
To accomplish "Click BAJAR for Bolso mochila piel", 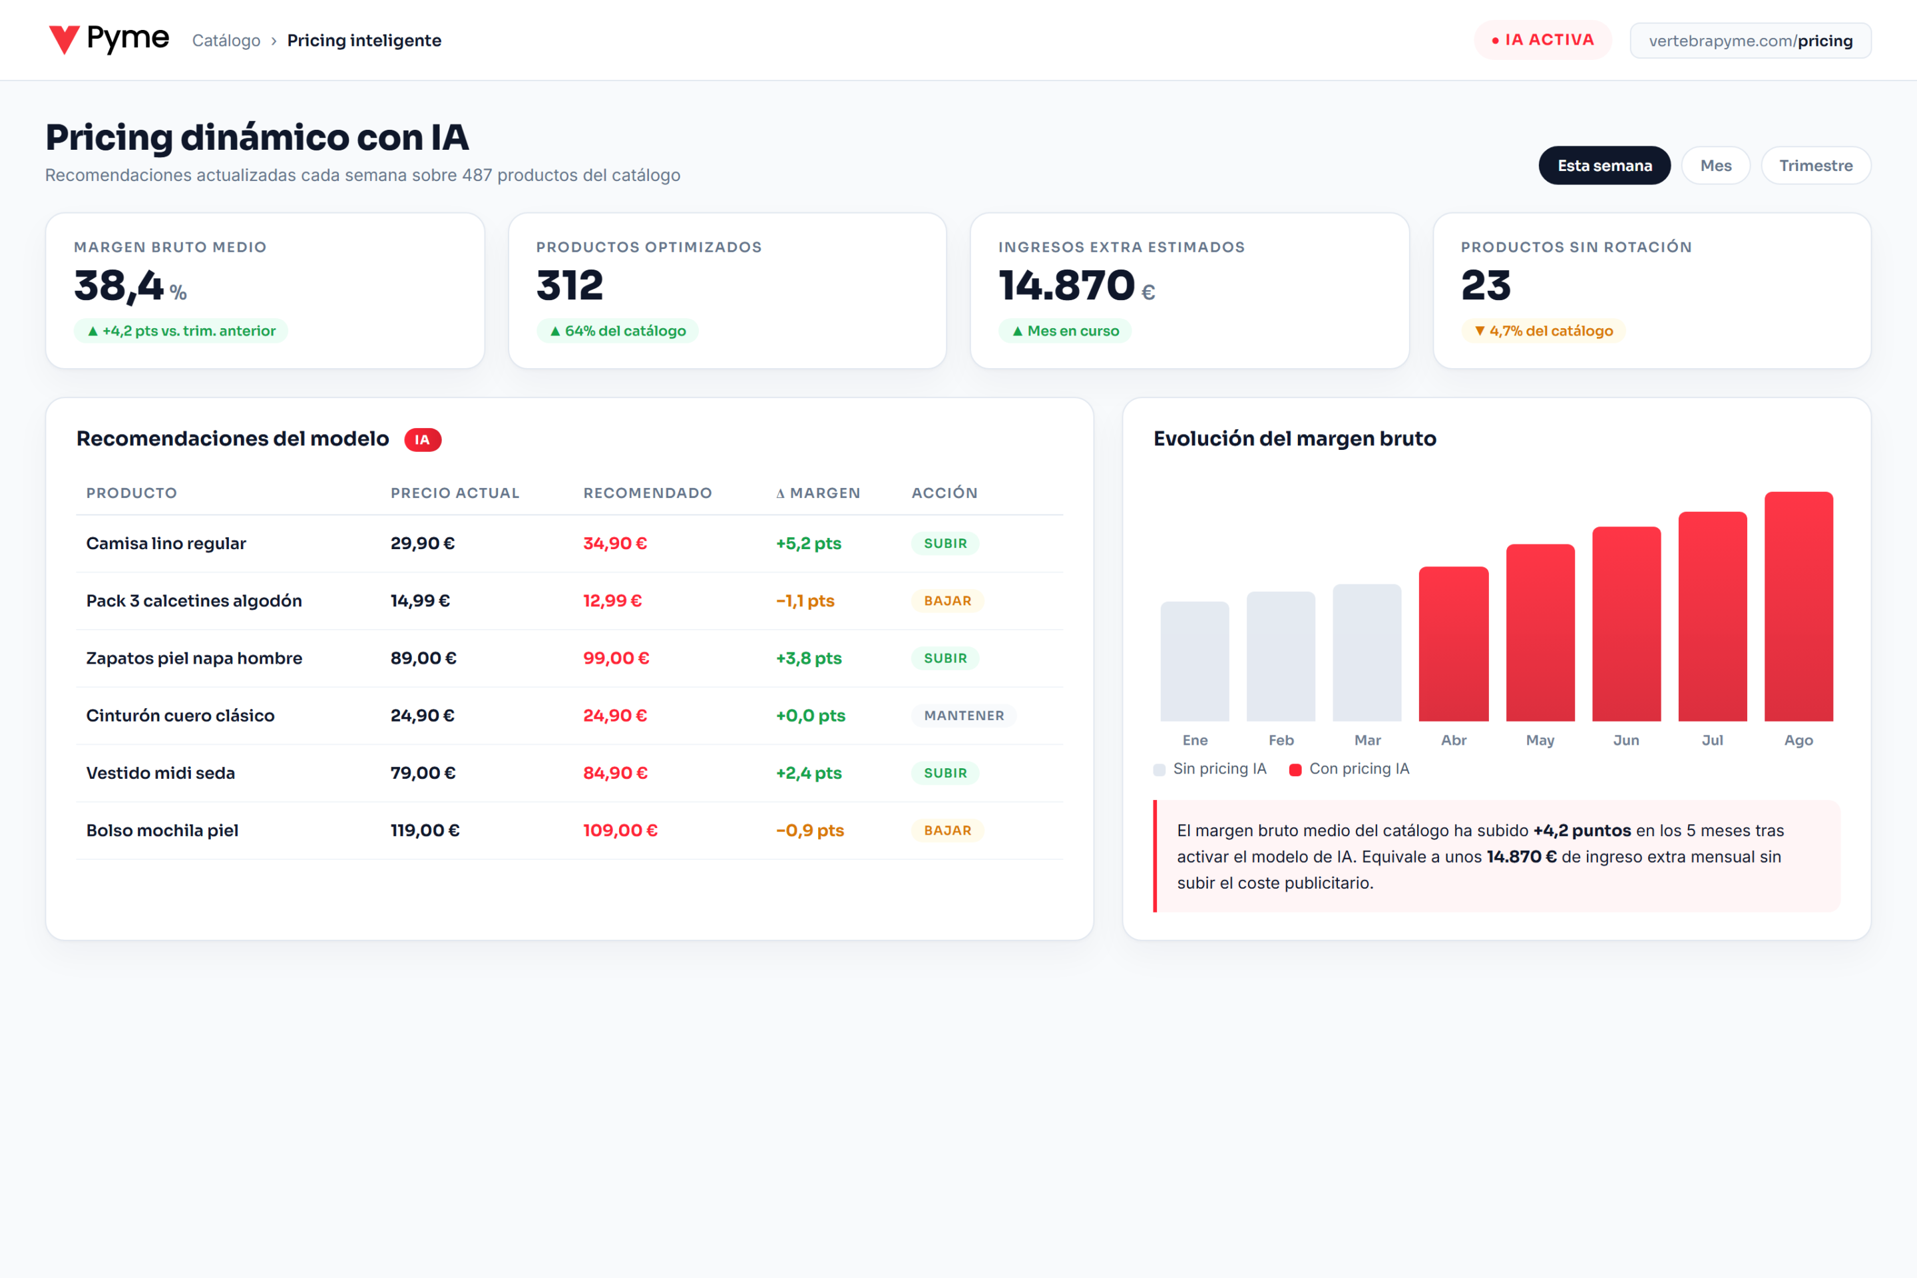I will point(947,831).
